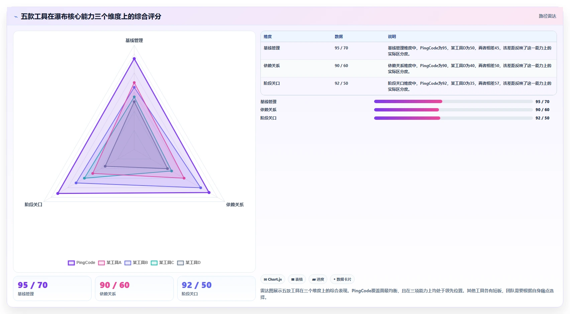Click the chart title 五款工具在瀑布核心能力
Image resolution: width=570 pixels, height=314 pixels.
(x=91, y=16)
